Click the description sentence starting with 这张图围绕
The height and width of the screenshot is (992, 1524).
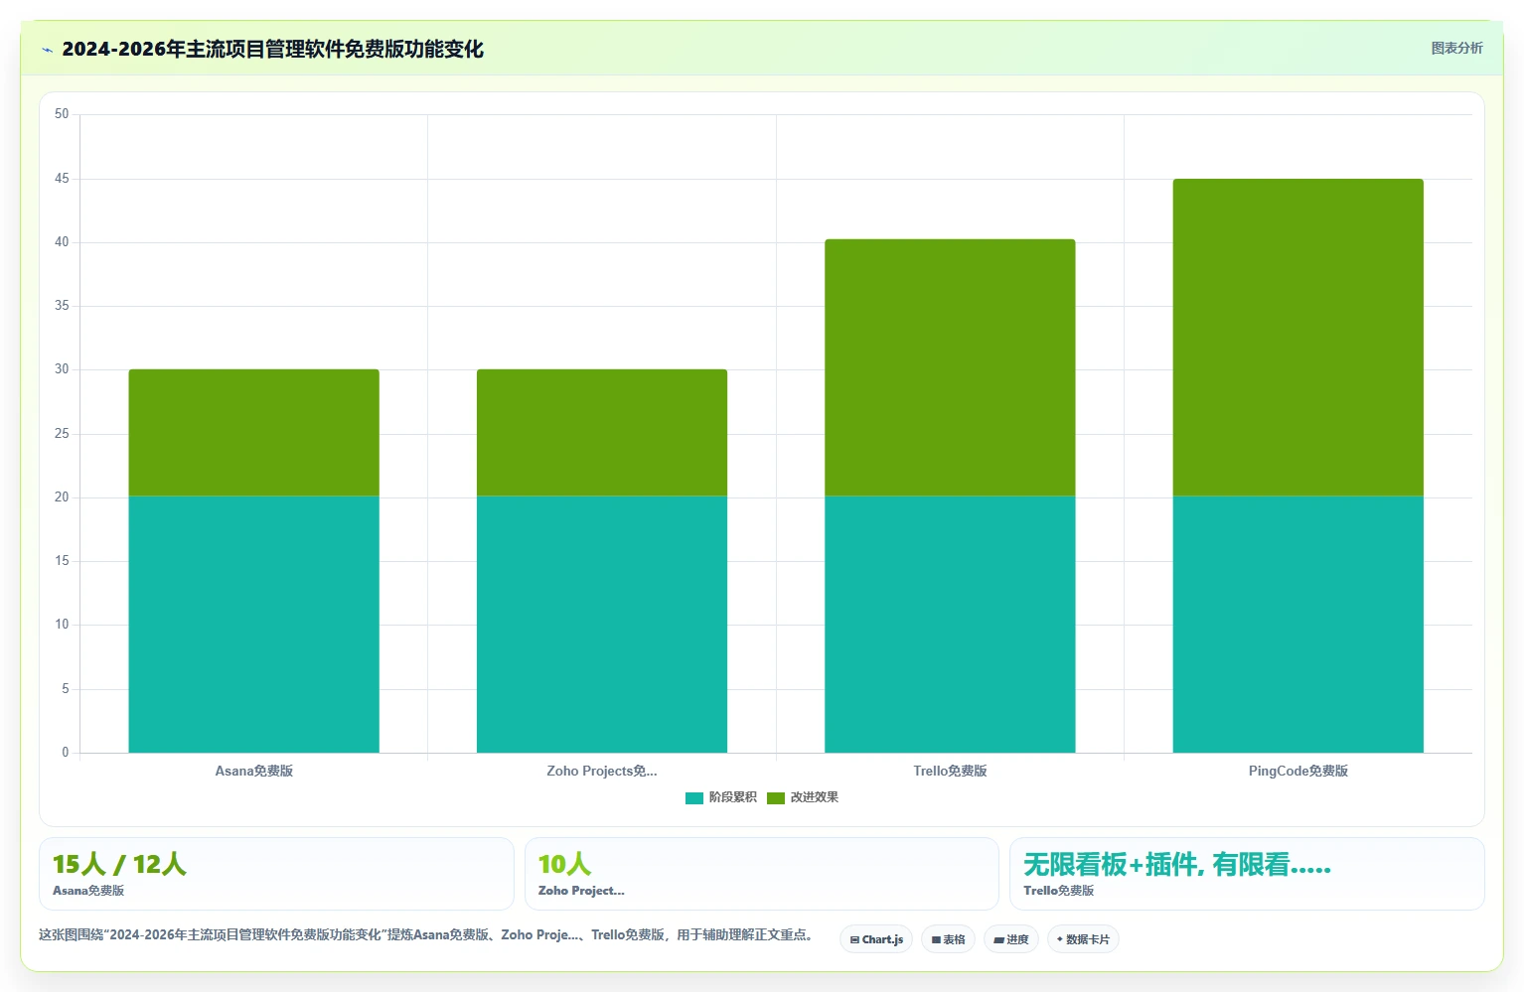pos(427,934)
